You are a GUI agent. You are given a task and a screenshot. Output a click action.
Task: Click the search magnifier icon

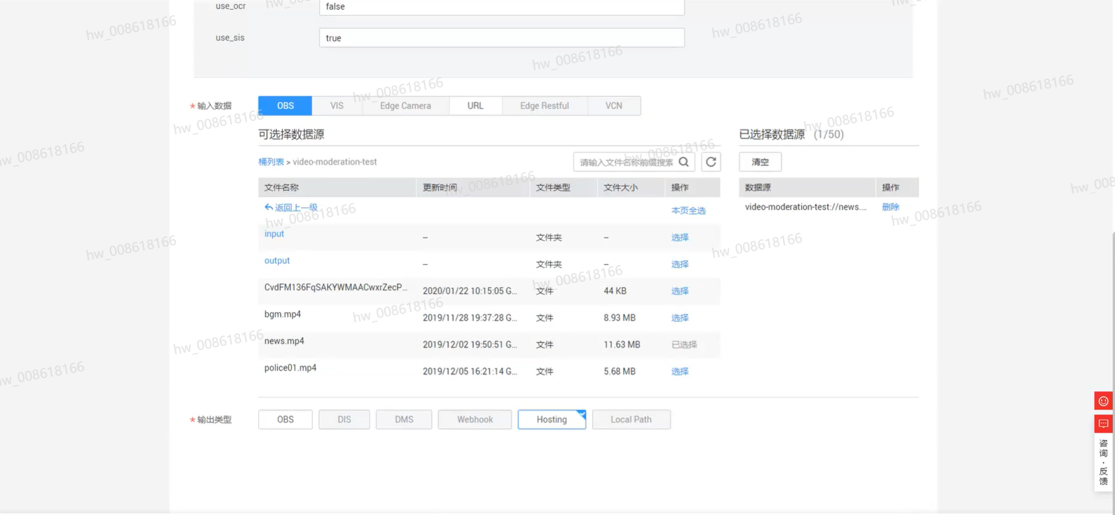pyautogui.click(x=684, y=162)
